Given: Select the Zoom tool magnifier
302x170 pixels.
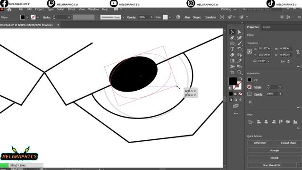Looking at the screenshot, I should [239, 72].
